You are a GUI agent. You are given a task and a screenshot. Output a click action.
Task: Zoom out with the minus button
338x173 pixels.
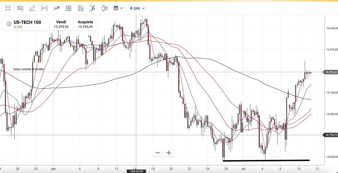point(158,153)
